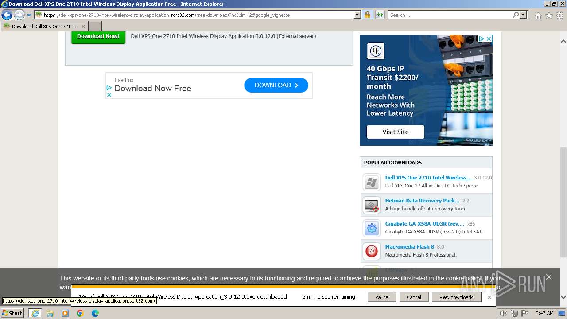
Task: Open recent pages dropdown beside Forward button
Action: [29, 15]
